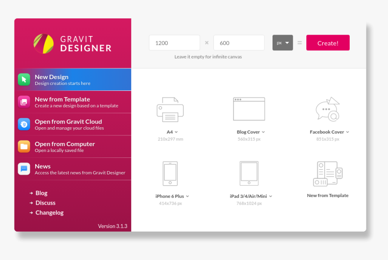This screenshot has height=260, width=388.
Task: Expand the Facebook Cover preset dropdown
Action: (347, 132)
